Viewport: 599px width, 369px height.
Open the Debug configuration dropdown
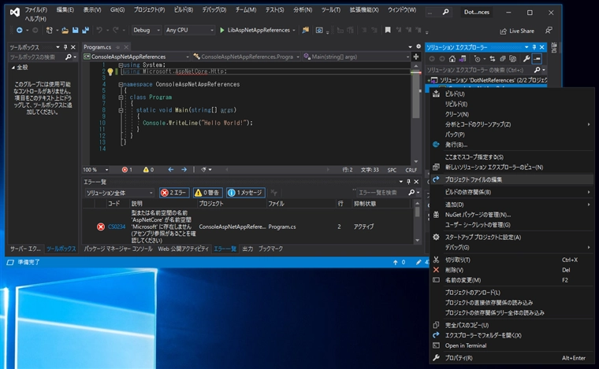[147, 30]
